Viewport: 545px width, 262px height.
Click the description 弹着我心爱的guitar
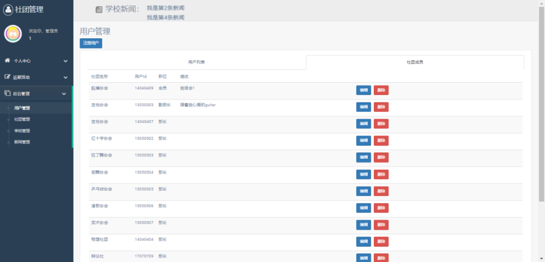(198, 105)
